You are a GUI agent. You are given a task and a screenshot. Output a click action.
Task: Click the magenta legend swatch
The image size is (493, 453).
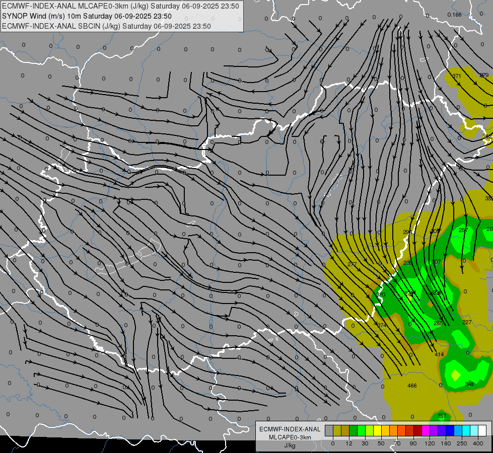426,430
